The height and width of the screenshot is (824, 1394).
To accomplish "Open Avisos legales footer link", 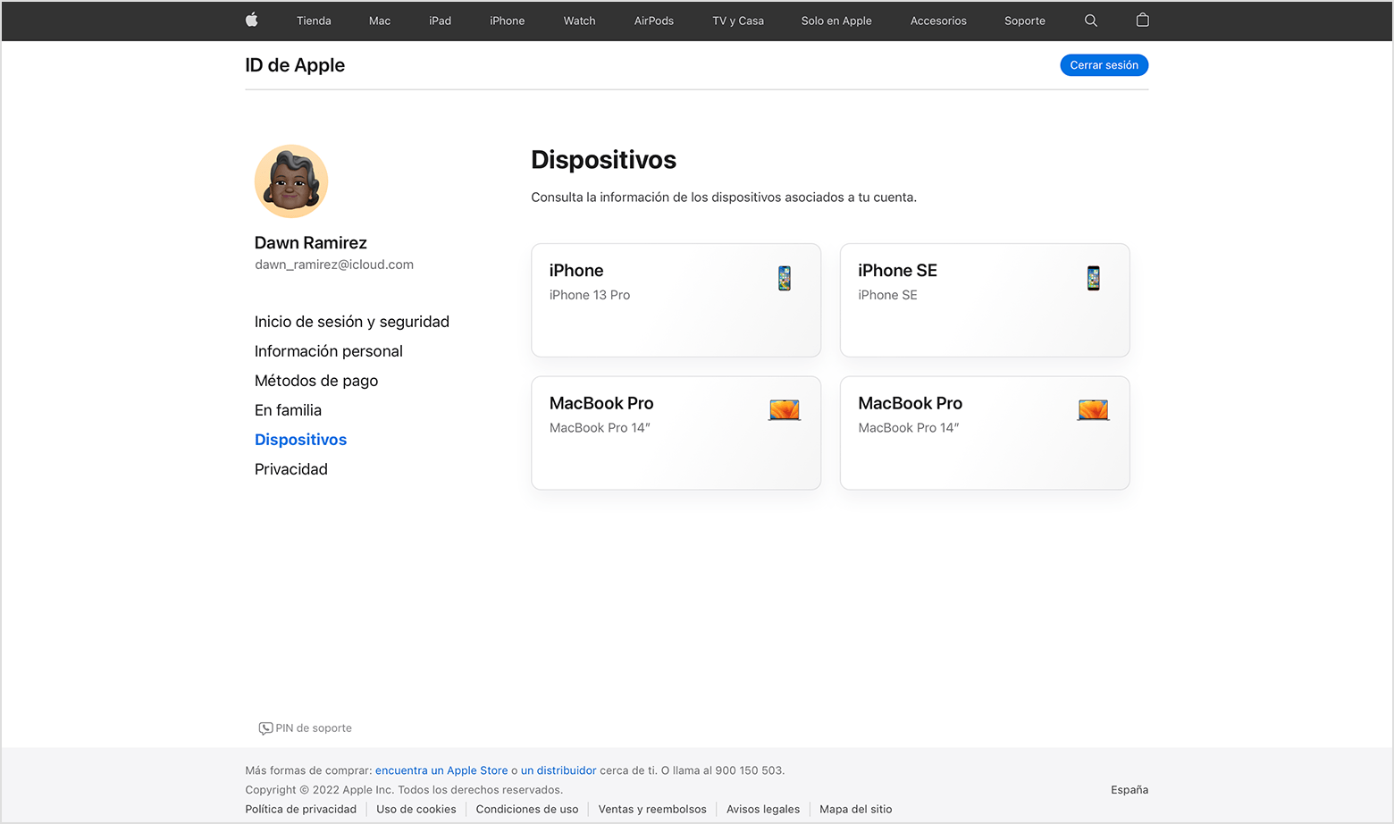I will 763,810.
